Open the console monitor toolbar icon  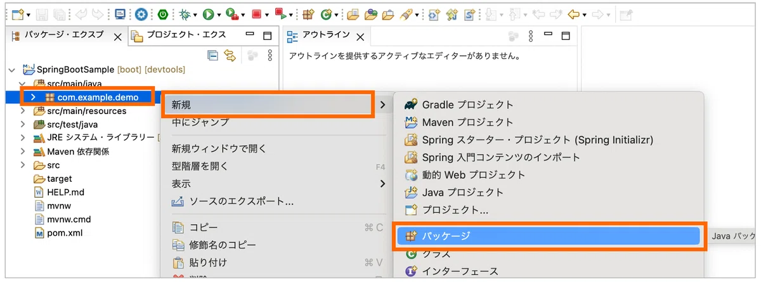pyautogui.click(x=120, y=13)
